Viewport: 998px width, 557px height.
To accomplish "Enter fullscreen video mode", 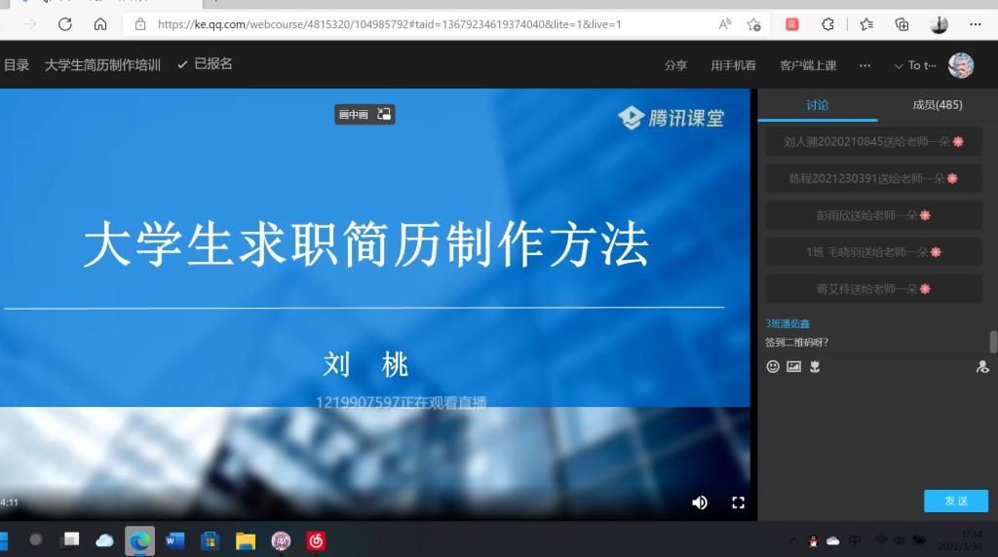I will 738,502.
